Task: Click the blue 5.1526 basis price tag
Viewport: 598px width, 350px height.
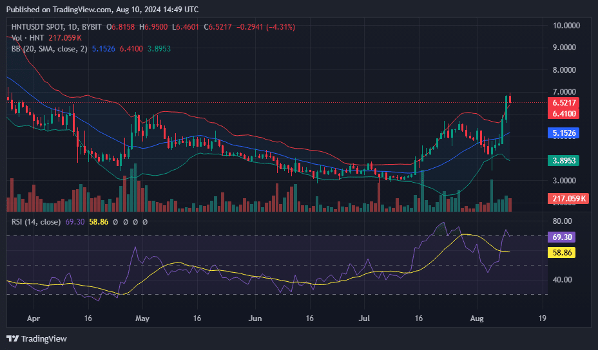Action: pyautogui.click(x=564, y=133)
